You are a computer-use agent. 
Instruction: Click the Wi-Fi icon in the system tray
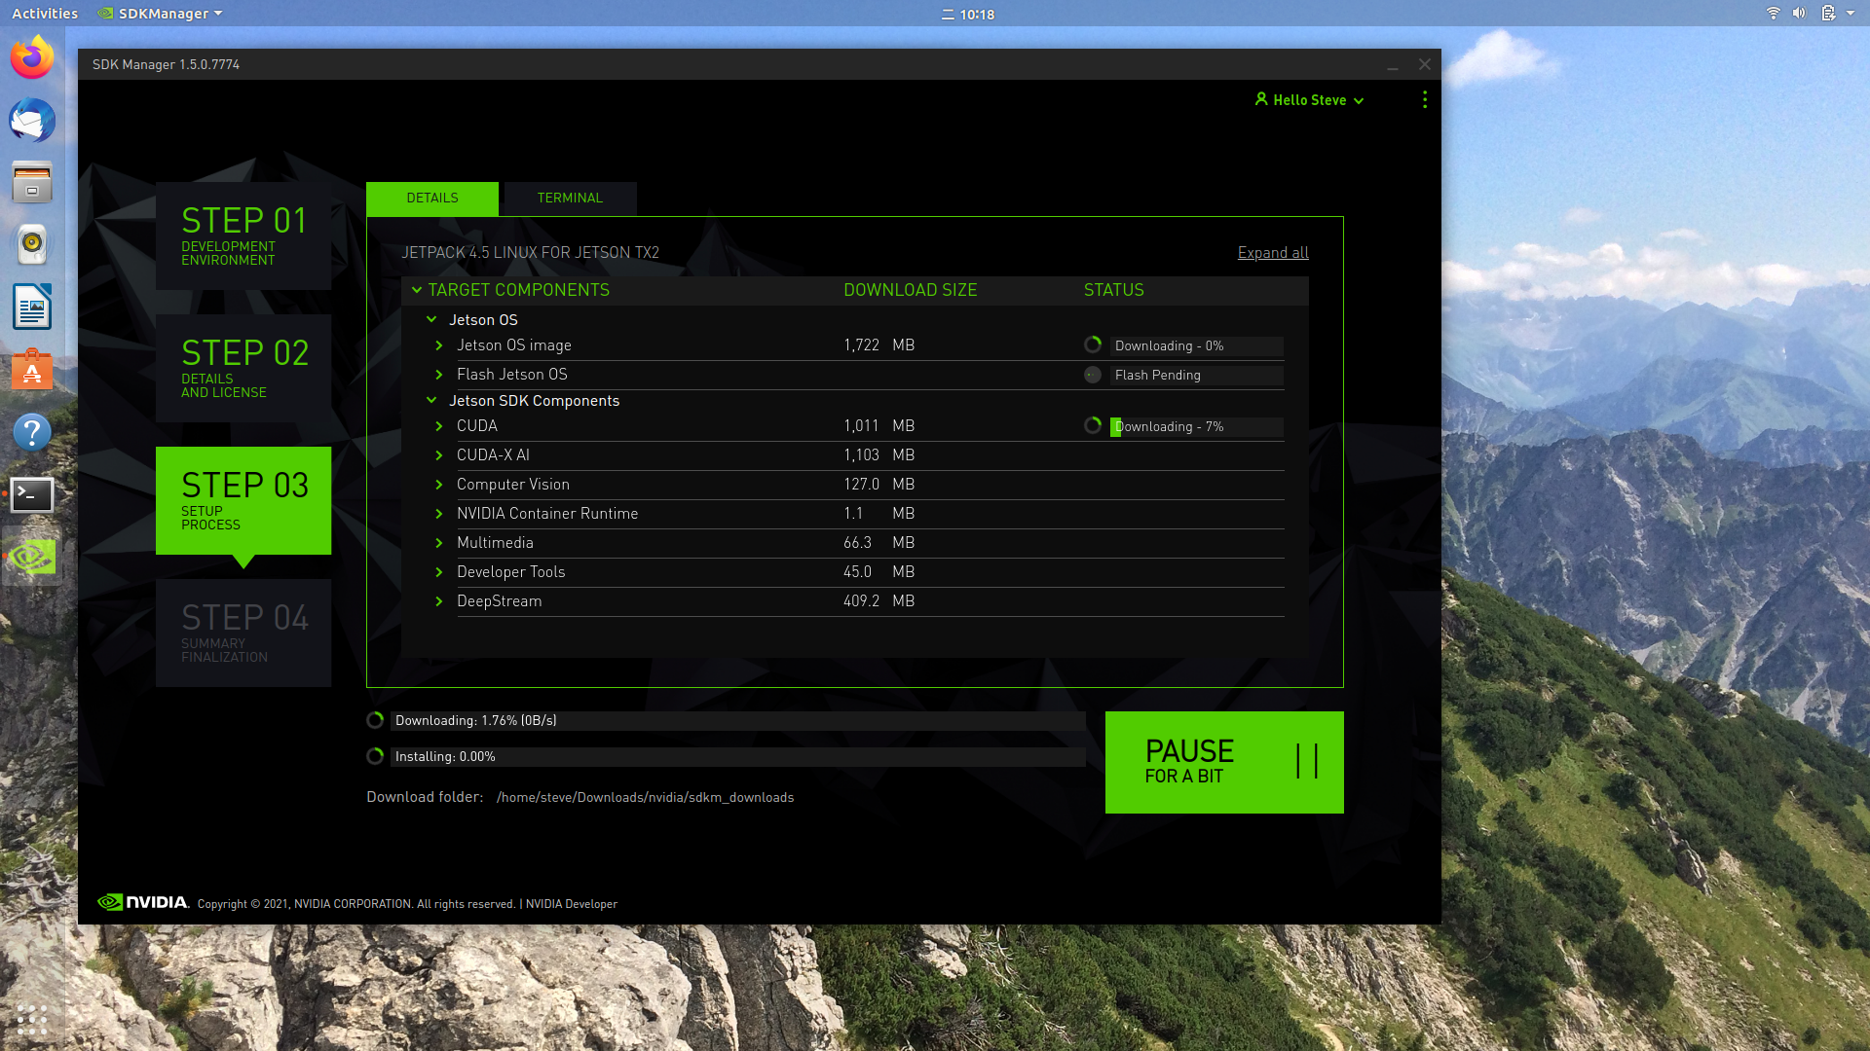pyautogui.click(x=1773, y=14)
